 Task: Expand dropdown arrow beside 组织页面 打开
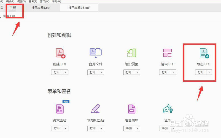[137, 72]
